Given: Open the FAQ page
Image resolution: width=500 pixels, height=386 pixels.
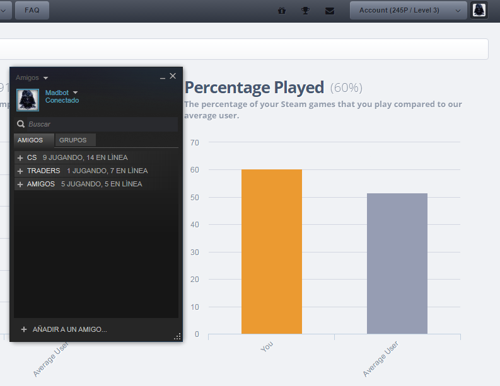Looking at the screenshot, I should [32, 10].
